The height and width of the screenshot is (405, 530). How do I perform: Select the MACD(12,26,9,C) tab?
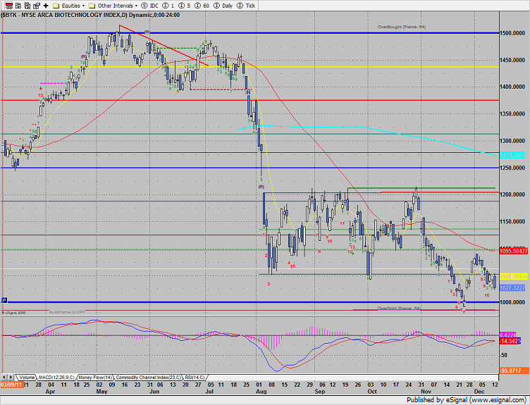tap(56, 378)
